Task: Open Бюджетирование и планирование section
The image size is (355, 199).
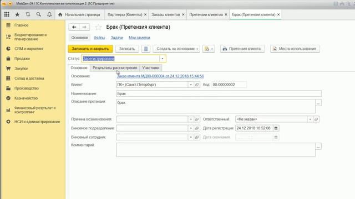Action: coord(31,37)
